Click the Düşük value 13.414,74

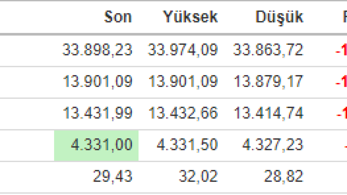coord(268,113)
